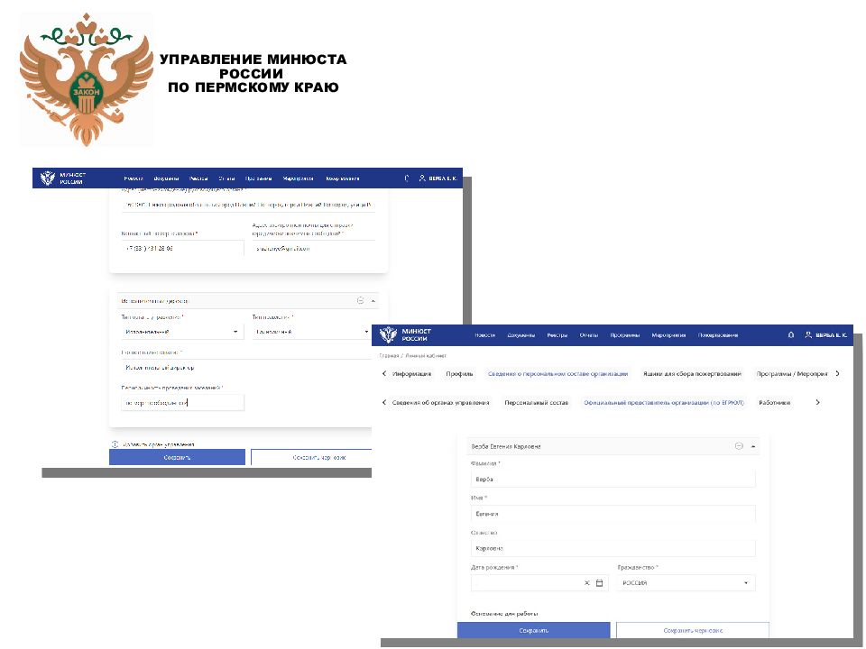Click the meeting frequency field with the text cursor
866x649 pixels.
(182, 402)
